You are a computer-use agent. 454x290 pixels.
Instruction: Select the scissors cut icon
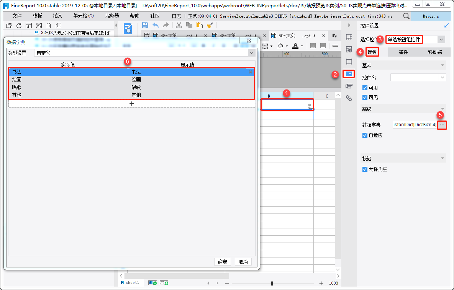click(179, 26)
